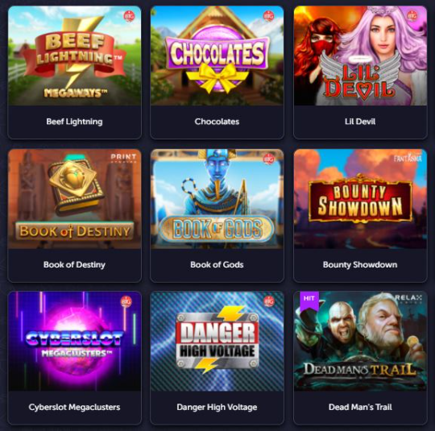The image size is (435, 431).
Task: Click the BTG provider badge on Lil Devil
Action: click(412, 16)
